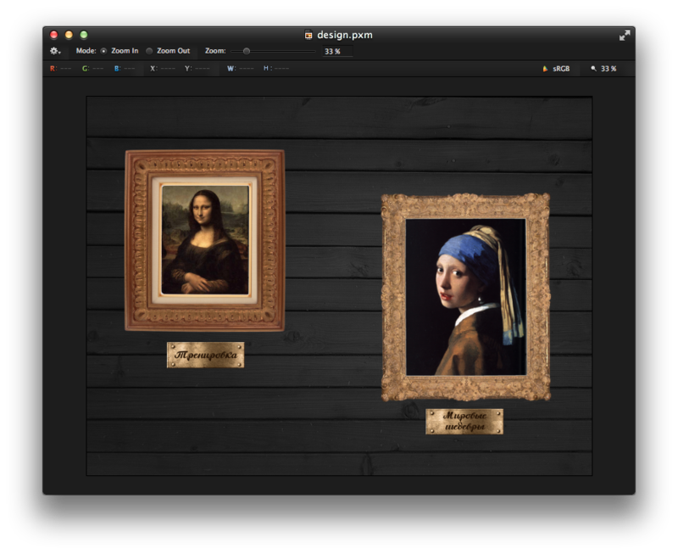Select the Zoom In mode radio button

point(103,51)
